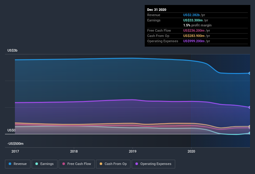Toggle the Cash From Op legend button
Screen dimensions: 255x174
pos(113,164)
